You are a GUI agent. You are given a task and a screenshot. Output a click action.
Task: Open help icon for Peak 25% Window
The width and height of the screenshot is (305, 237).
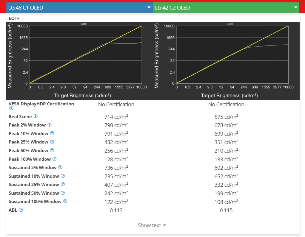coord(52,142)
